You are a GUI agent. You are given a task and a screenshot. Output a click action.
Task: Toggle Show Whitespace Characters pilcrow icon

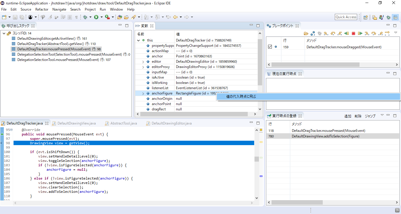tap(76, 17)
